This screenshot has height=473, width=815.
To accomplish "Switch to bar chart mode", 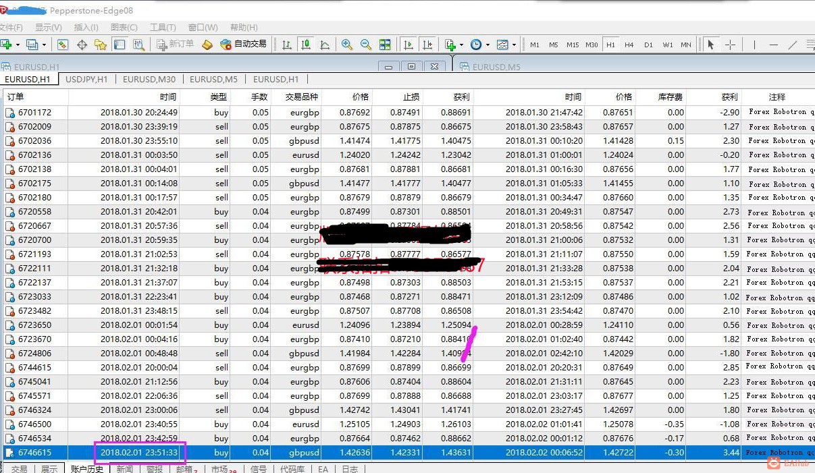I will click(x=287, y=45).
